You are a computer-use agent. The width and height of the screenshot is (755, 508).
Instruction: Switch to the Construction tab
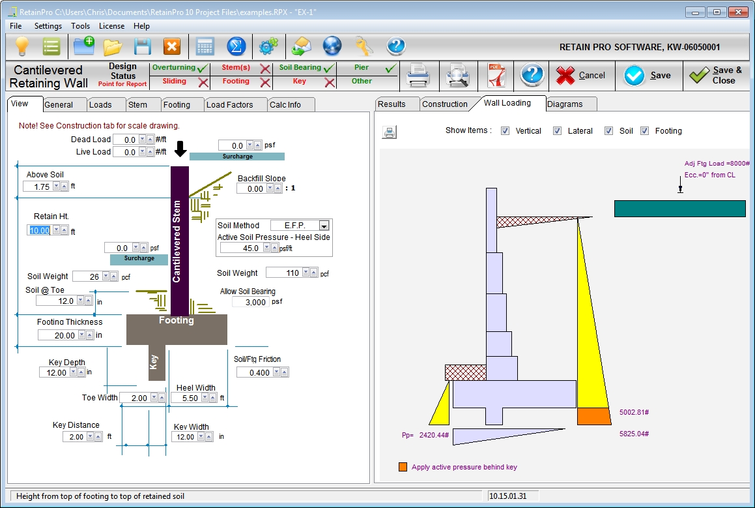pyautogui.click(x=445, y=104)
